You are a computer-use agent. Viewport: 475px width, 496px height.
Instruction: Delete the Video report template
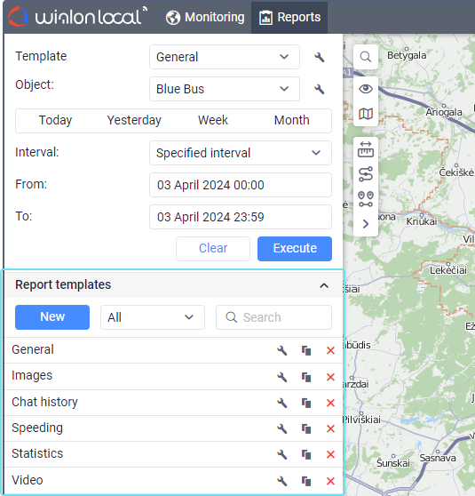pos(330,481)
